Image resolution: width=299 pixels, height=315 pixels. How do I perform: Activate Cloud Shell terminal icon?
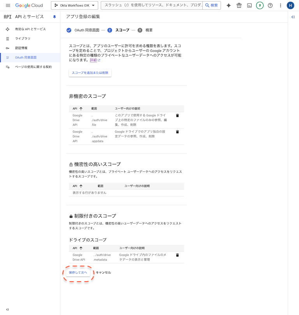point(249,5)
